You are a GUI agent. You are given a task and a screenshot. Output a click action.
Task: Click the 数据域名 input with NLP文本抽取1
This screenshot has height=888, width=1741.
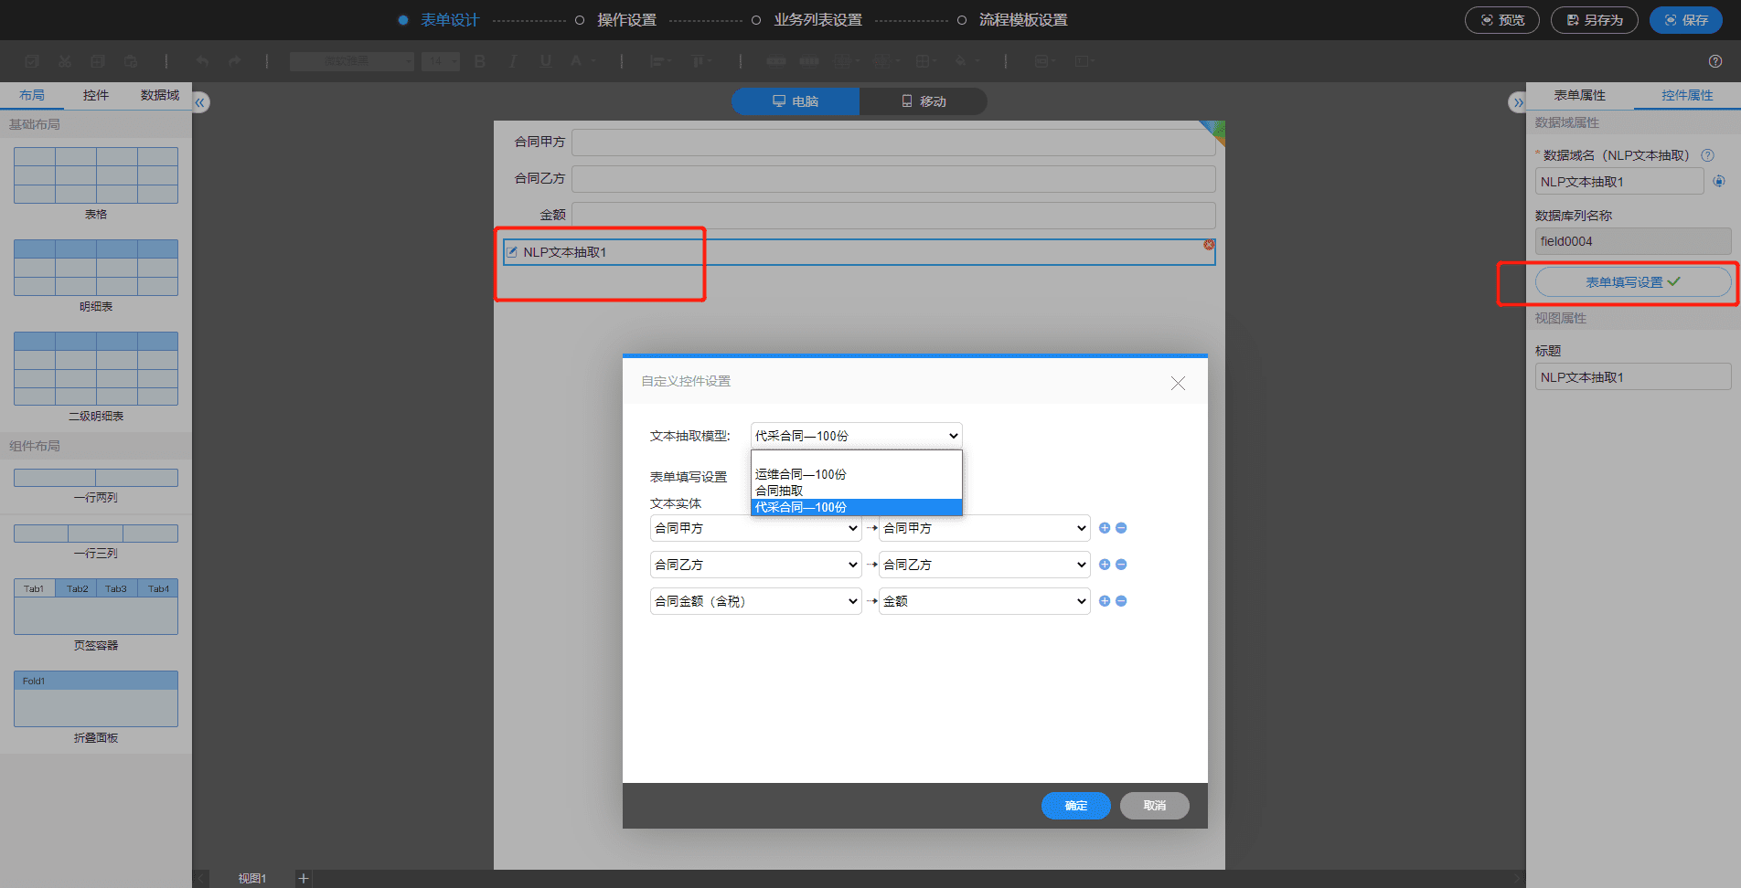click(1619, 182)
